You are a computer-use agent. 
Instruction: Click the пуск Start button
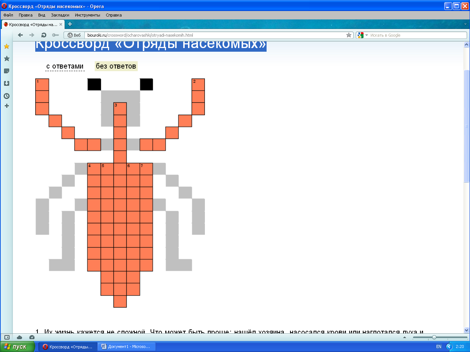pyautogui.click(x=17, y=346)
